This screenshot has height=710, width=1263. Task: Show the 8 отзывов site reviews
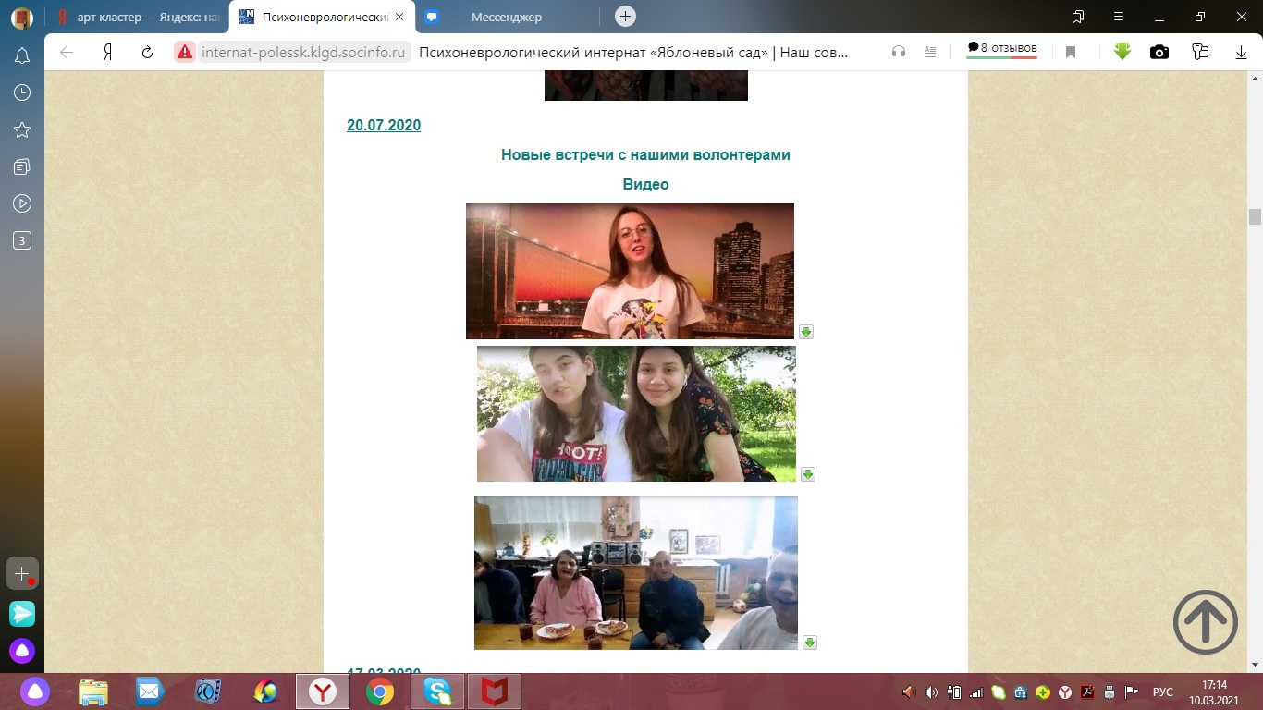pyautogui.click(x=1001, y=49)
